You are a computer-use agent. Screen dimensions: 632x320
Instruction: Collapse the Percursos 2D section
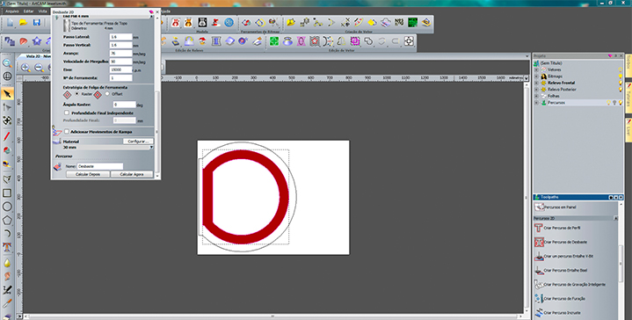(x=615, y=218)
